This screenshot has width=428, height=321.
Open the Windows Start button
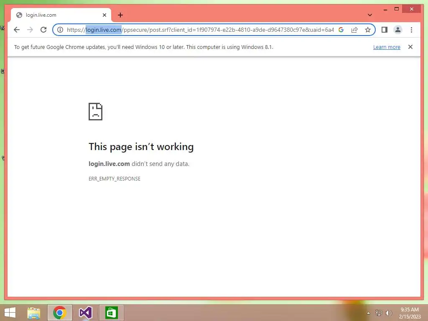10,313
